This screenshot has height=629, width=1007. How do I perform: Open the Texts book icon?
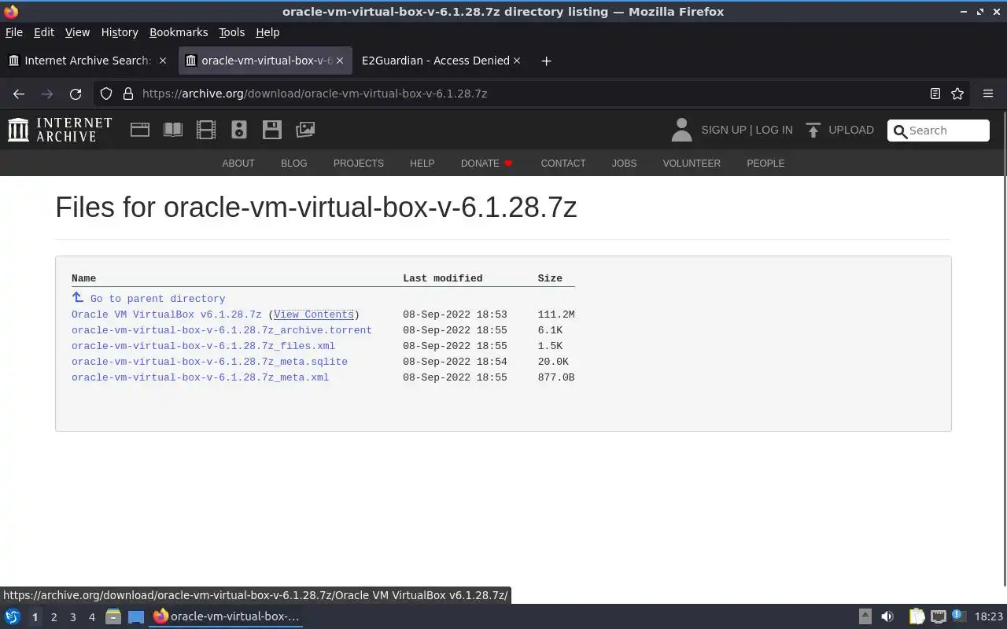173,130
